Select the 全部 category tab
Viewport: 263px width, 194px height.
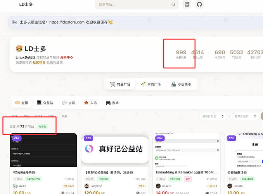pyautogui.click(x=21, y=103)
